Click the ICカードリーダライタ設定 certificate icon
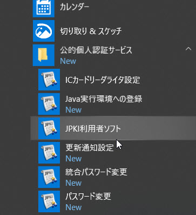Screen dimensions: 196x215 pos(49,80)
